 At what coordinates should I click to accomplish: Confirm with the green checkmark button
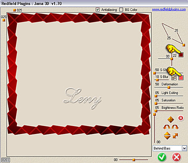162,157
